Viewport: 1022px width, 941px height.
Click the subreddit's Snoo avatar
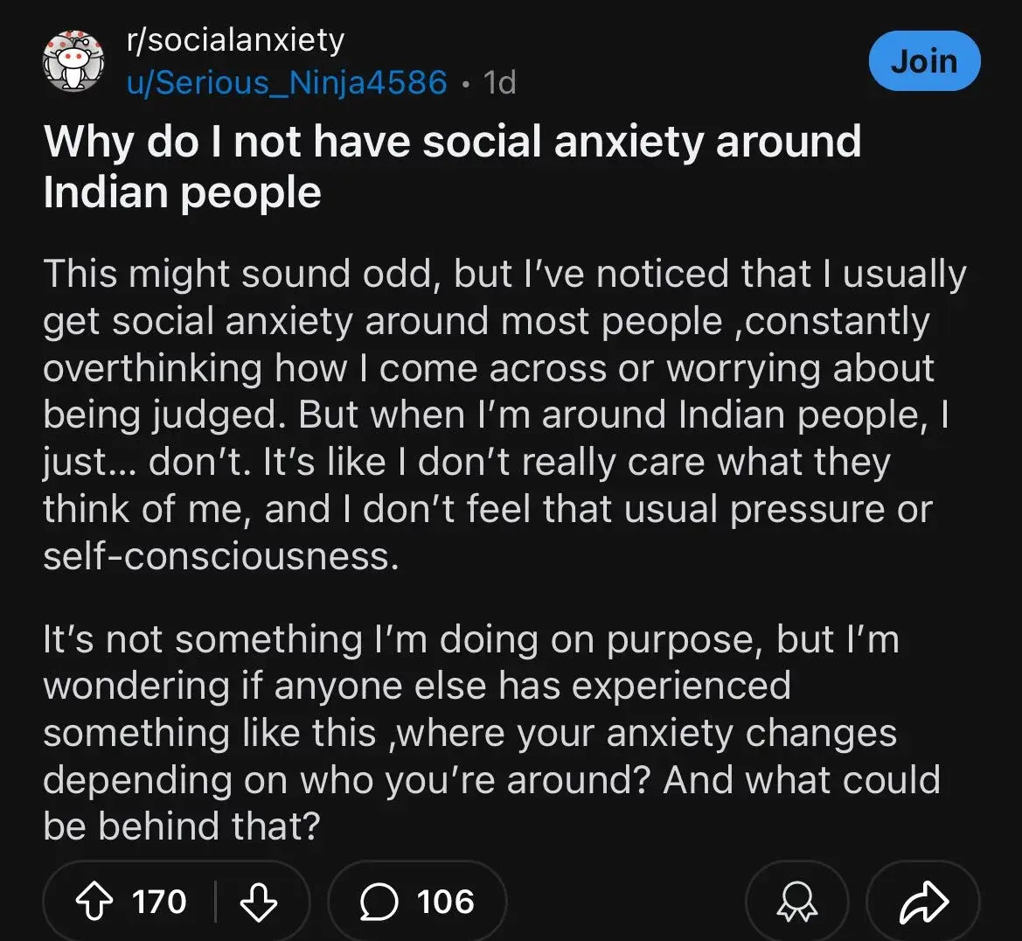73,62
